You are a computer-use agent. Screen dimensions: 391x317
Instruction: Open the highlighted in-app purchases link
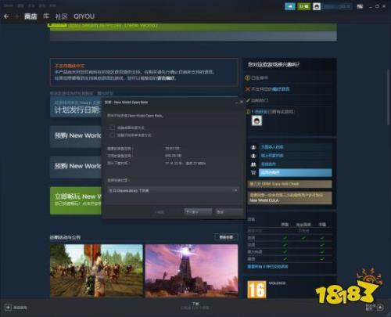click(x=295, y=172)
